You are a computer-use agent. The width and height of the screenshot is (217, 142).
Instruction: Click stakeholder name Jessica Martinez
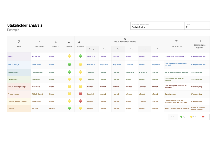pyautogui.click(x=37, y=72)
